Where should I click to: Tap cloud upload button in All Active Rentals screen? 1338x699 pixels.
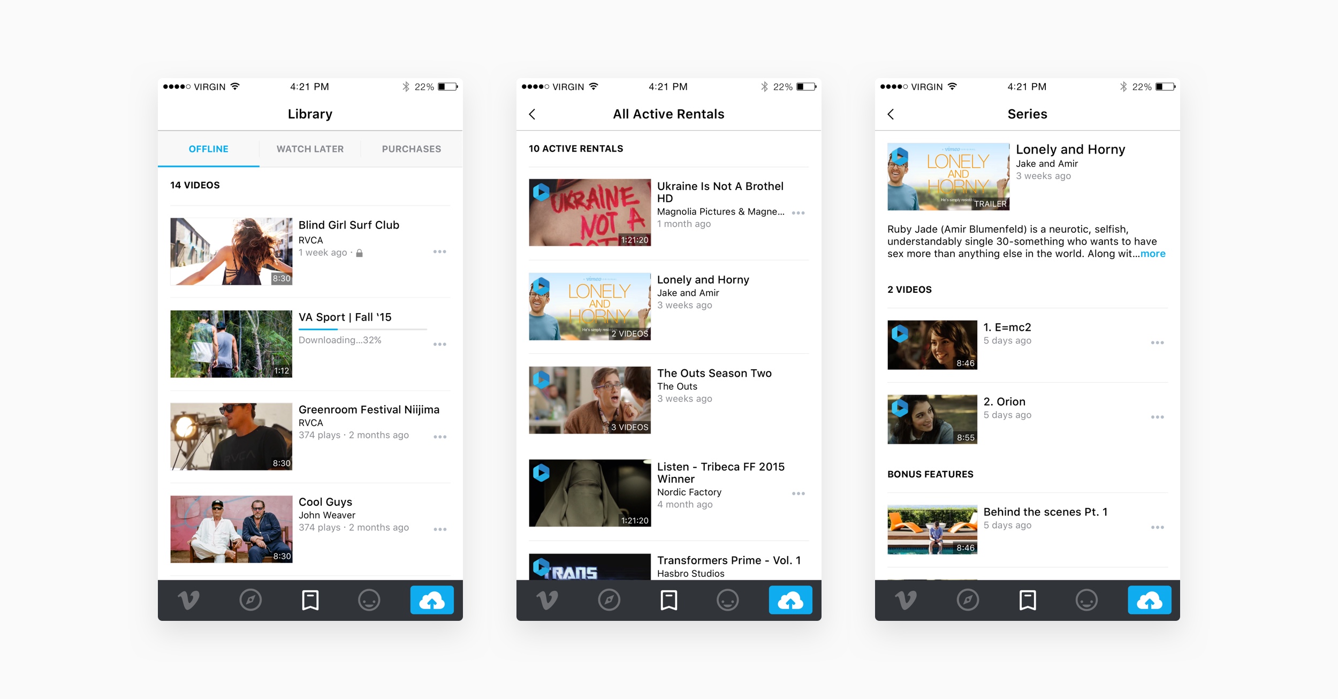click(790, 600)
